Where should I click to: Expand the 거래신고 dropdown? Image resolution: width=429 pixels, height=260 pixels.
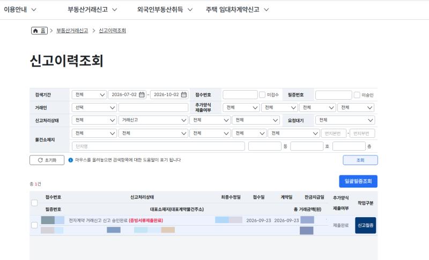coord(153,120)
